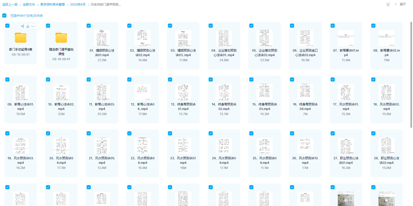Open thumbnail of 22、风水预测诀06.mp4
Screen dimensions: 413x206
[143, 146]
